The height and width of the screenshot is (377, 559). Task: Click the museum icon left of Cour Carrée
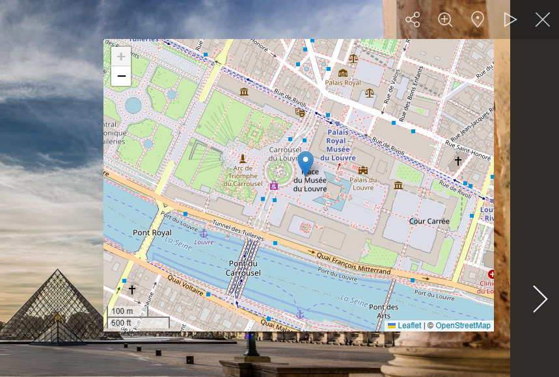pyautogui.click(x=398, y=185)
